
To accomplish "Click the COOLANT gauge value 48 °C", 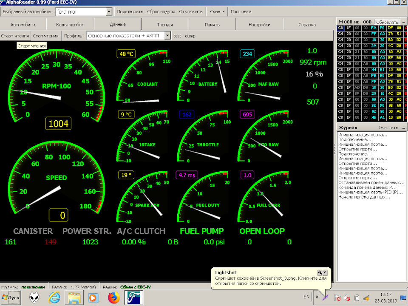I will click(x=126, y=54).
